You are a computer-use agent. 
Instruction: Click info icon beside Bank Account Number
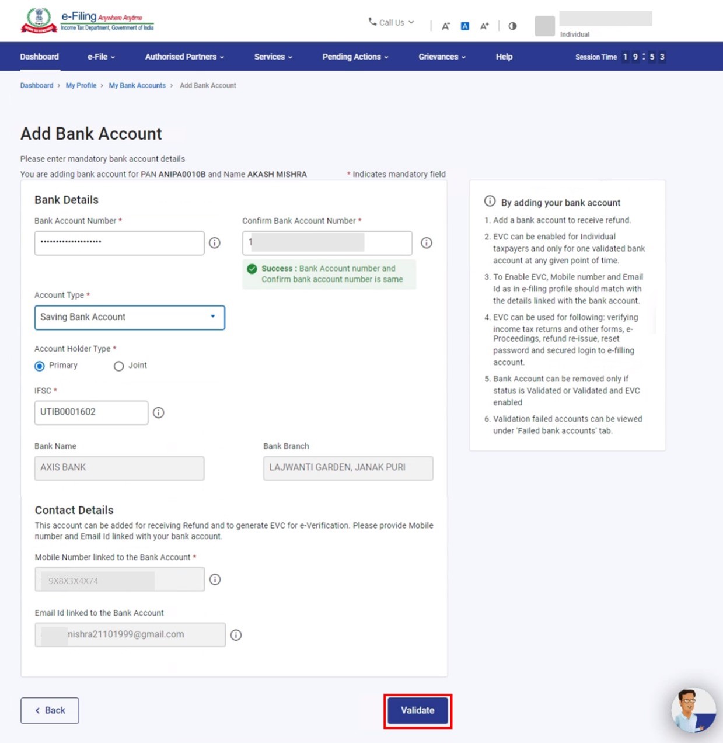pos(215,243)
